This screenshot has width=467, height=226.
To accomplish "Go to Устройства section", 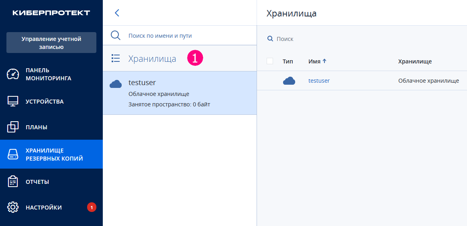I will tap(51, 102).
